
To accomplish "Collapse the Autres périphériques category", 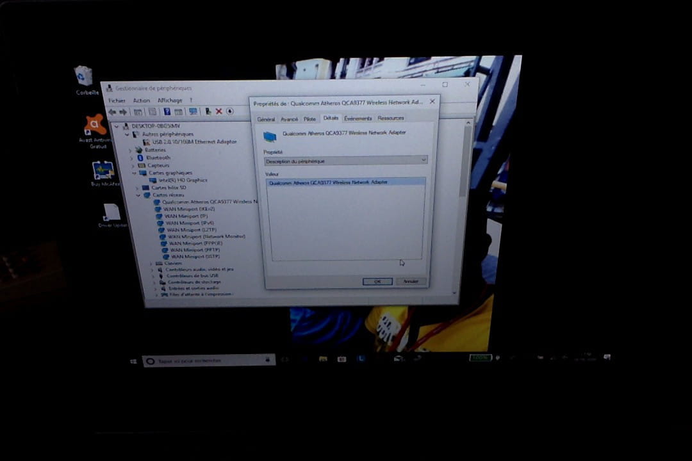I will 127,134.
